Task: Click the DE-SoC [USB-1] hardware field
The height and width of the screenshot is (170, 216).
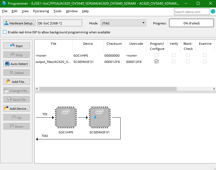Action: point(60,23)
